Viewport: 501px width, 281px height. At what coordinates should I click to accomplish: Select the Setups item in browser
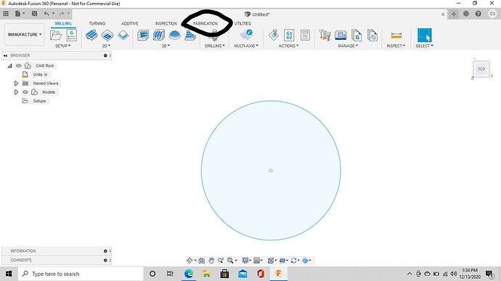click(x=39, y=101)
